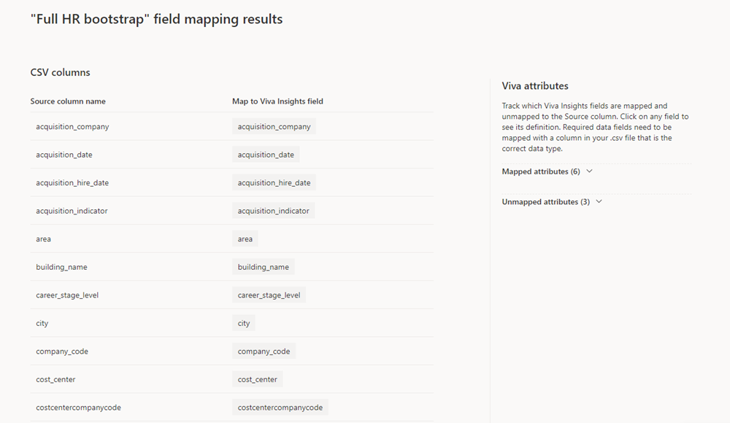Open the building_name mapped field

click(x=263, y=267)
